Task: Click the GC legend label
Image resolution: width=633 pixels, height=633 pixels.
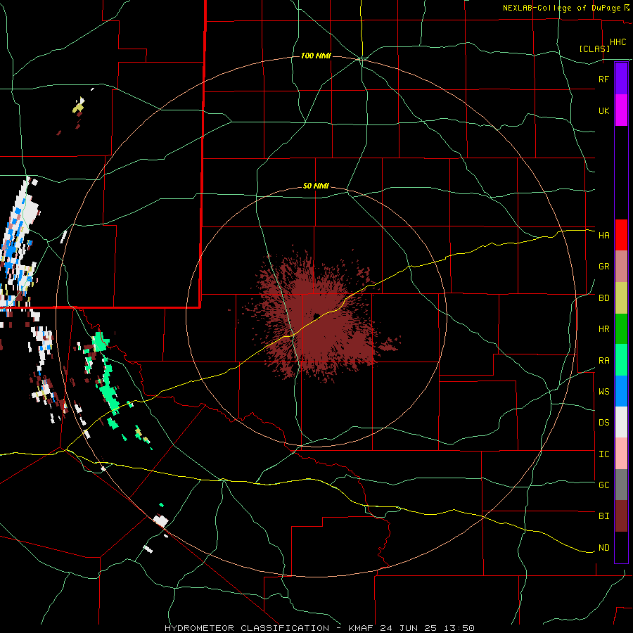Action: (x=604, y=485)
